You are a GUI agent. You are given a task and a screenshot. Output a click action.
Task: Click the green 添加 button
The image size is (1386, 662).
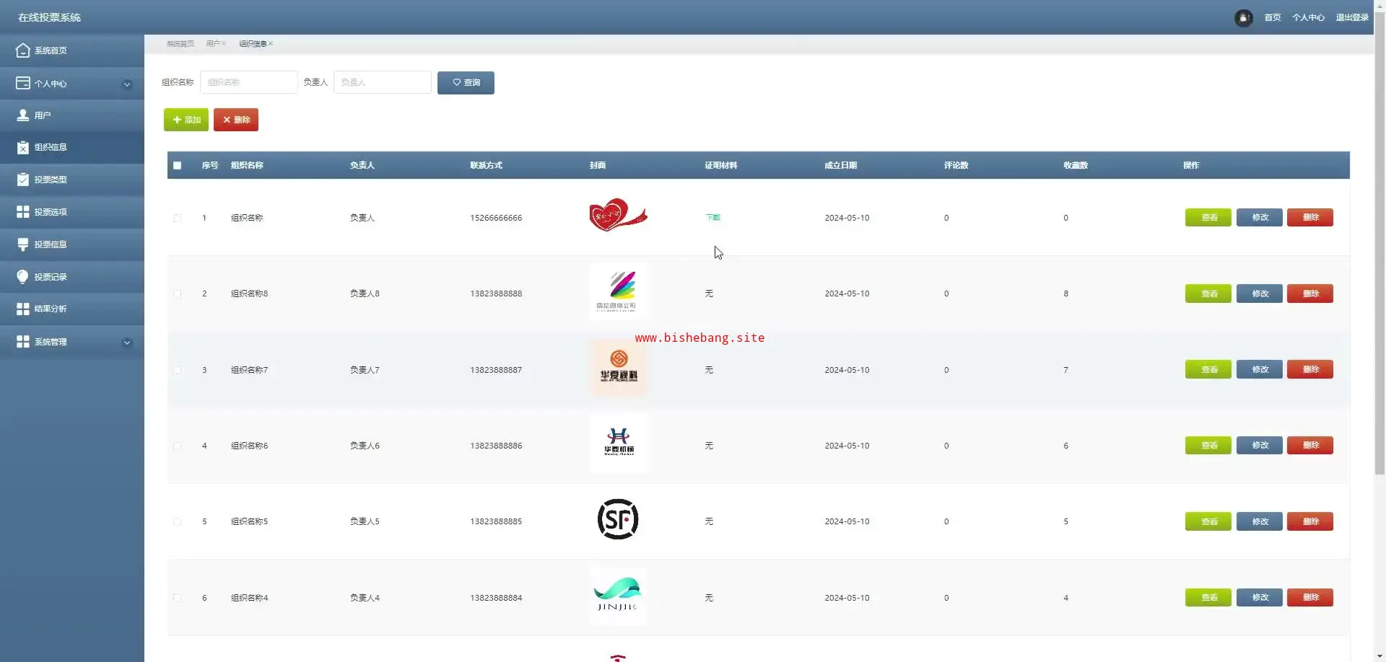(x=186, y=120)
